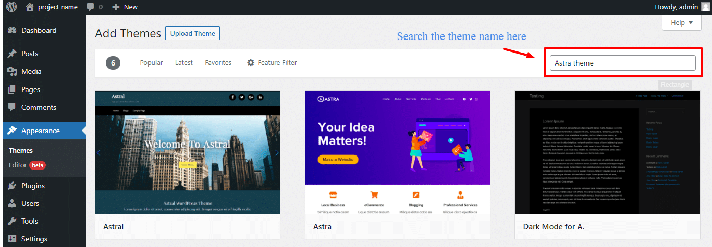The image size is (712, 247).
Task: Click the Appearance paintbrush icon
Action: (12, 131)
